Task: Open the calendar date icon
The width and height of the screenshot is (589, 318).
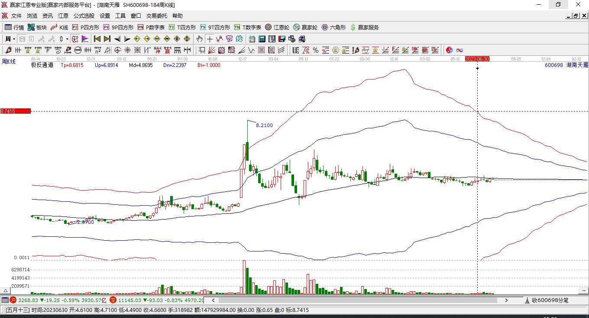Action: [252, 39]
